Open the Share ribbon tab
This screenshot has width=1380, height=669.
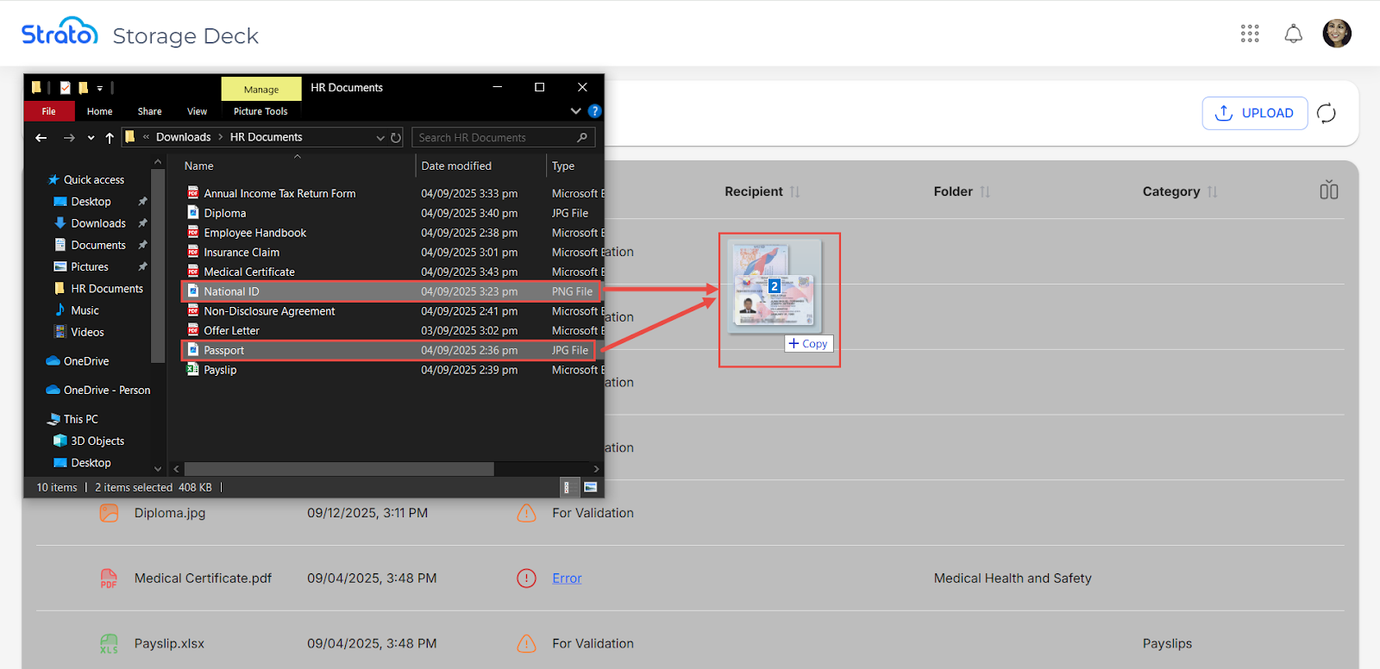point(149,111)
